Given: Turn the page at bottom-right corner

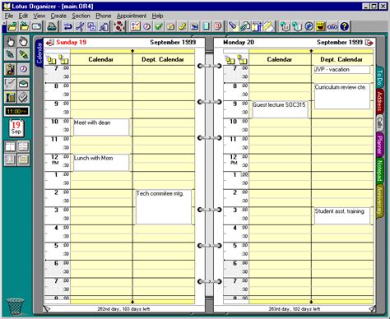Looking at the screenshot, I should coord(372,309).
